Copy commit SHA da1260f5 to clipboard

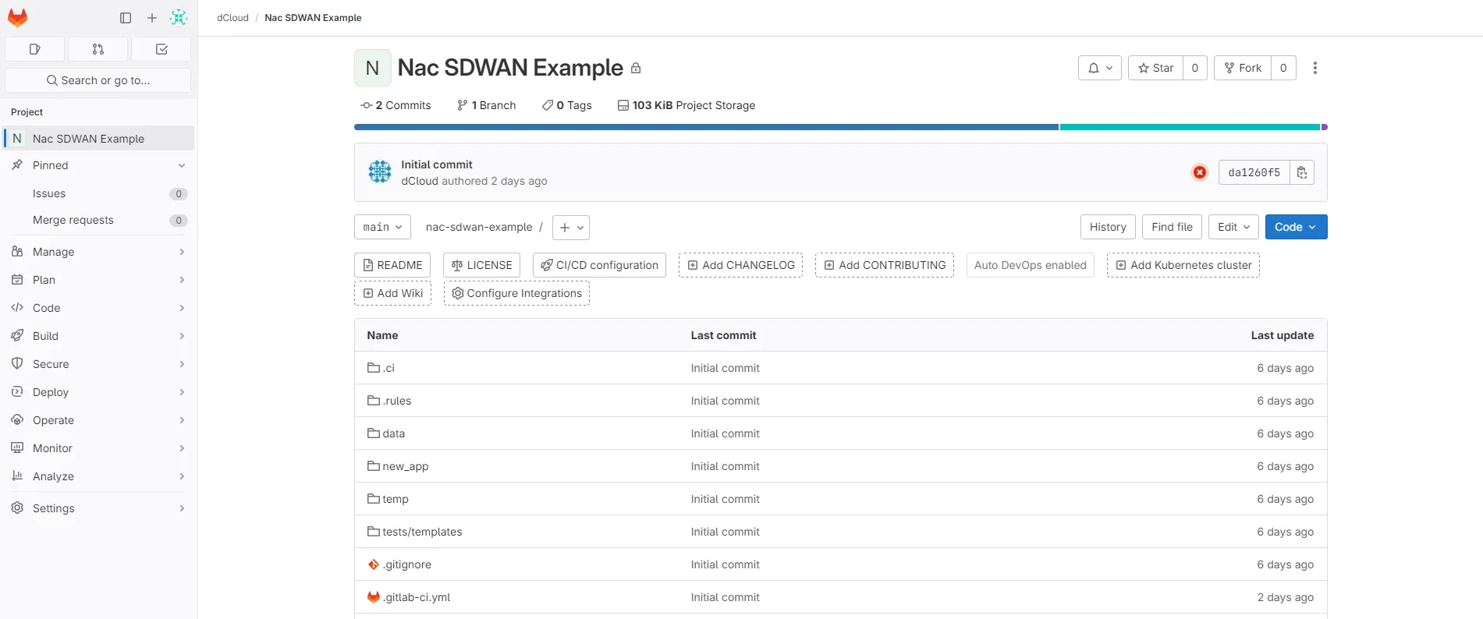[x=1302, y=172]
